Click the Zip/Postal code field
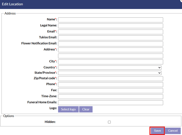This screenshot has width=182, height=135. (110, 79)
